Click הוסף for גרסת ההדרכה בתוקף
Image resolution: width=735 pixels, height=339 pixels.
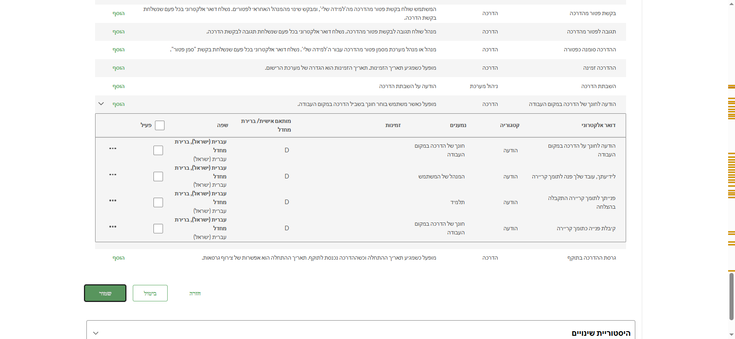point(119,258)
